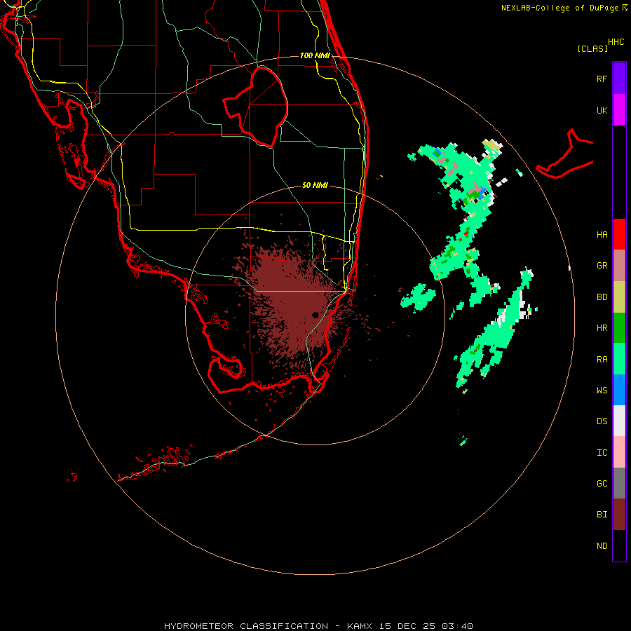Click the HR legend label
Screen dimensions: 631x631
pyautogui.click(x=602, y=328)
